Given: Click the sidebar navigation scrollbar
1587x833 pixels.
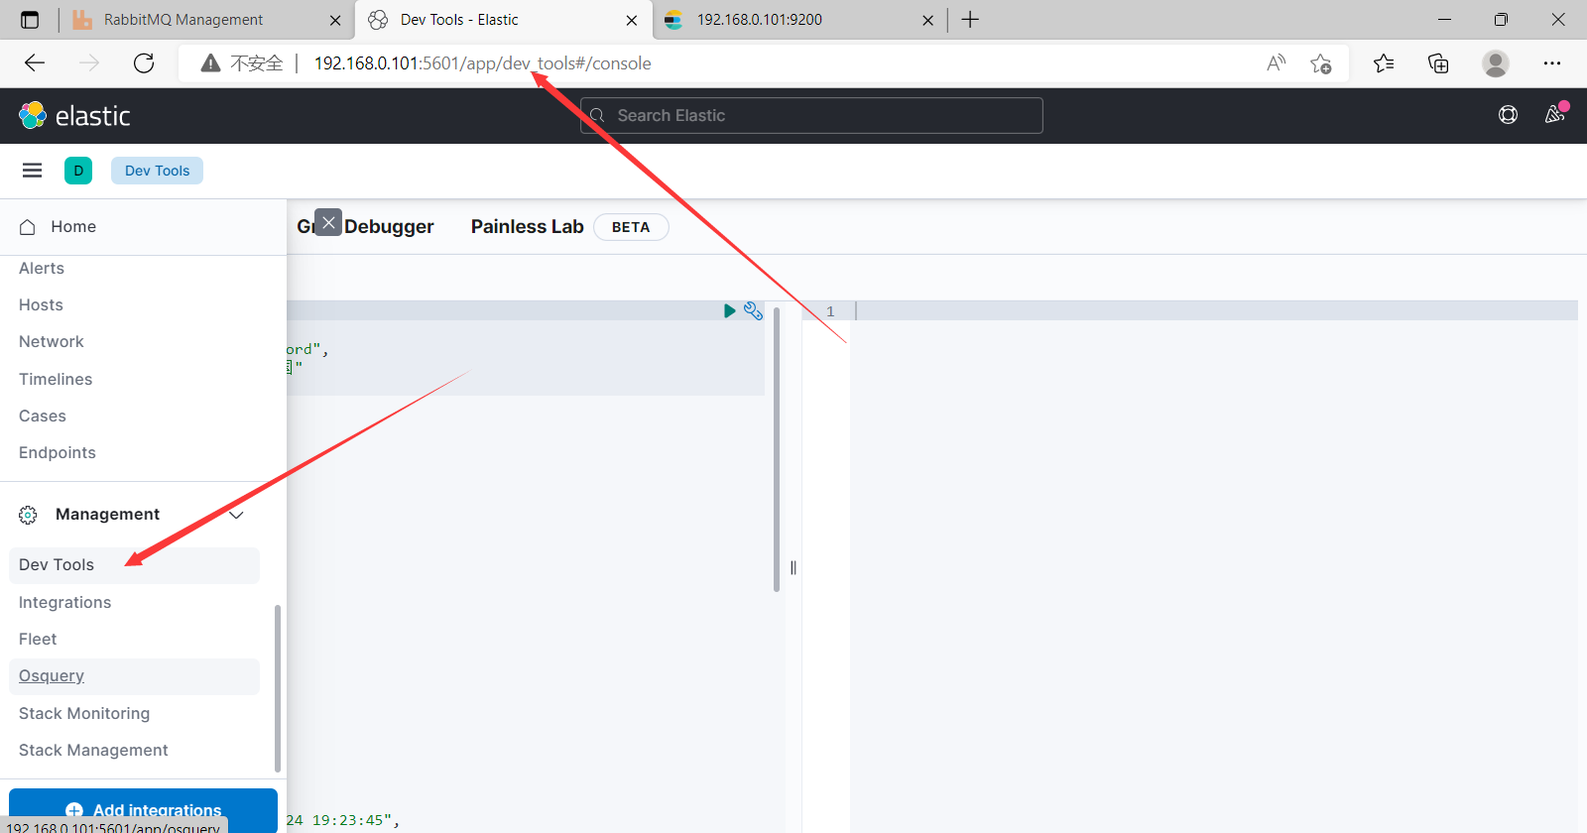Looking at the screenshot, I should pyautogui.click(x=278, y=688).
